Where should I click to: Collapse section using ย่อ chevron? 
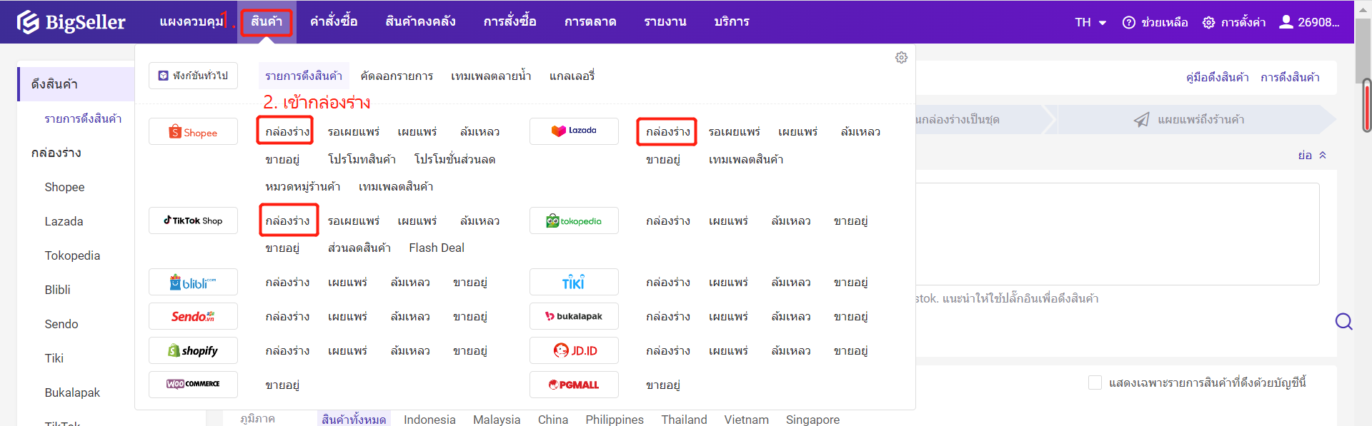click(x=1312, y=155)
